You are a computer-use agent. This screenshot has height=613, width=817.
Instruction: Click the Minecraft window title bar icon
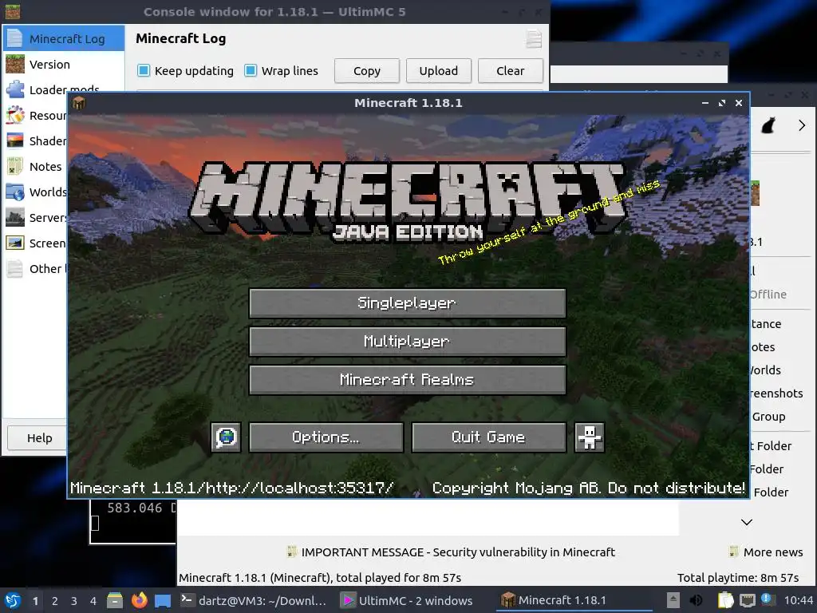tap(79, 103)
